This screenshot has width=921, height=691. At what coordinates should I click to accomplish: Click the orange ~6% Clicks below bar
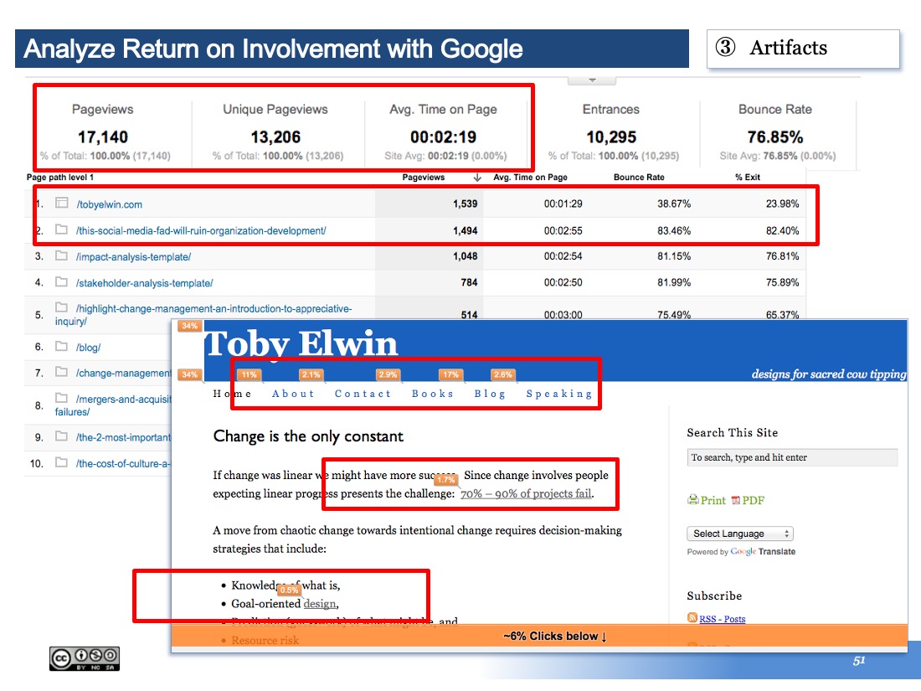click(540, 636)
